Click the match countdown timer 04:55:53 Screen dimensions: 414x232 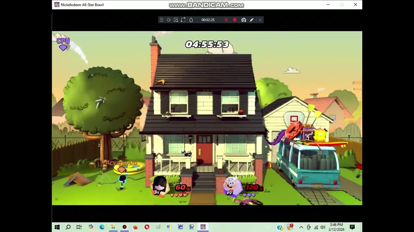coord(207,44)
